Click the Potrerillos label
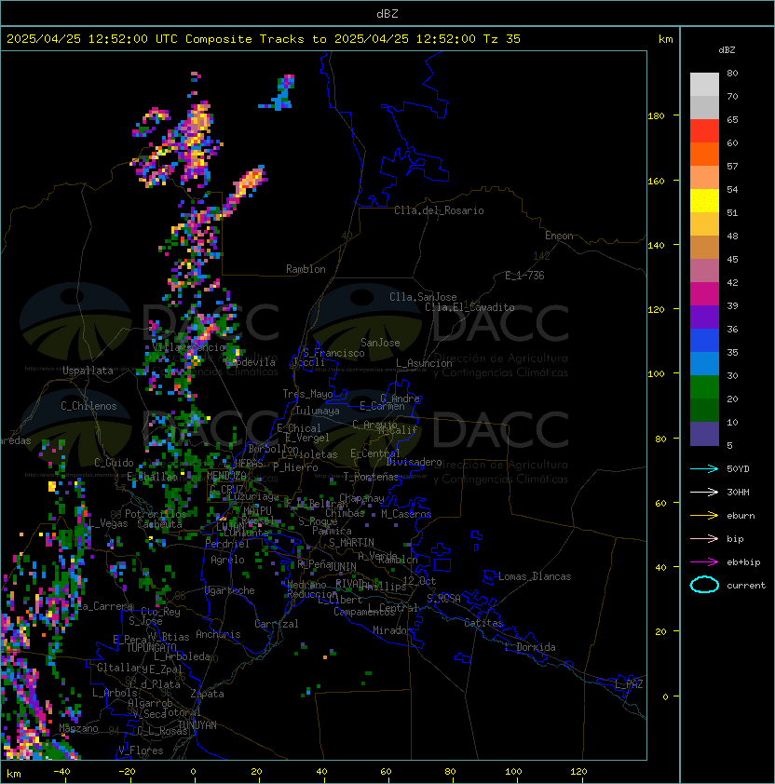The height and width of the screenshot is (784, 775). click(x=156, y=514)
